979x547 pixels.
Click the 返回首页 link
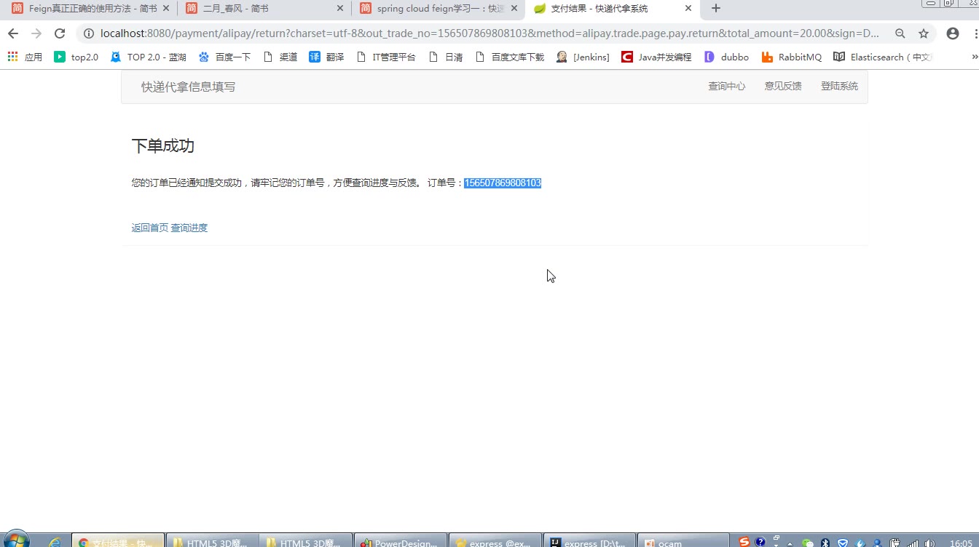[x=149, y=228]
